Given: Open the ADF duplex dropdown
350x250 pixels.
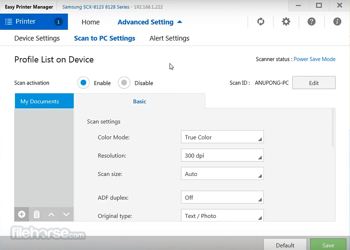Looking at the screenshot, I should (222, 197).
